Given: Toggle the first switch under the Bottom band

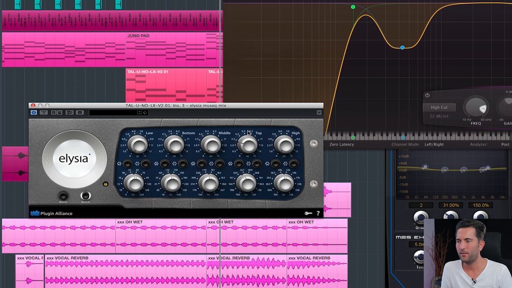Looking at the screenshot, I should tap(165, 163).
